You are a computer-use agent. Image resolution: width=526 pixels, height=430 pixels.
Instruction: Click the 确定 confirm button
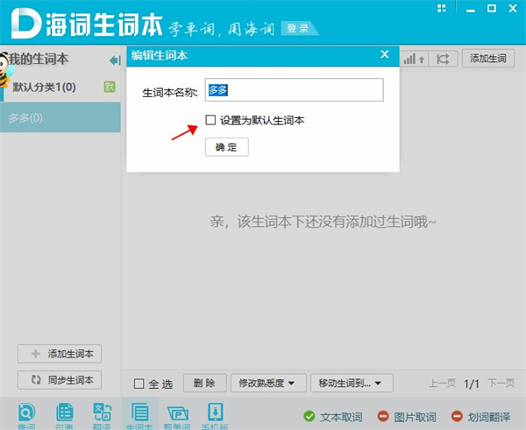(x=227, y=147)
